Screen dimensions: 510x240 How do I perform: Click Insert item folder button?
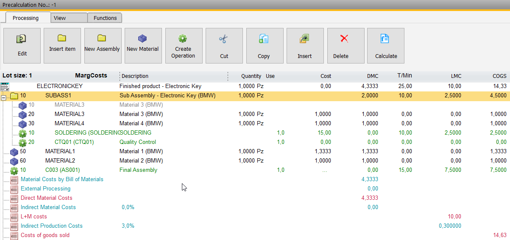point(62,46)
